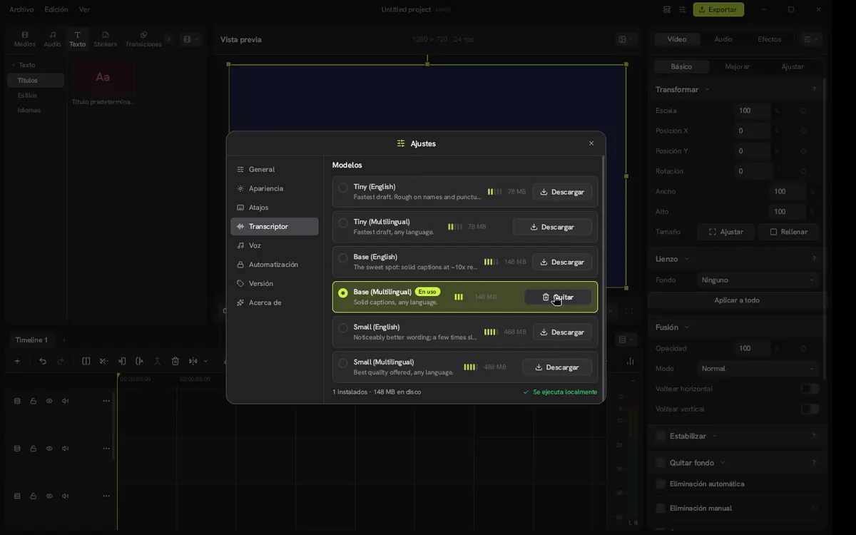Choose the Small (Multilingual) radio button
Image resolution: width=856 pixels, height=535 pixels.
[x=343, y=363]
